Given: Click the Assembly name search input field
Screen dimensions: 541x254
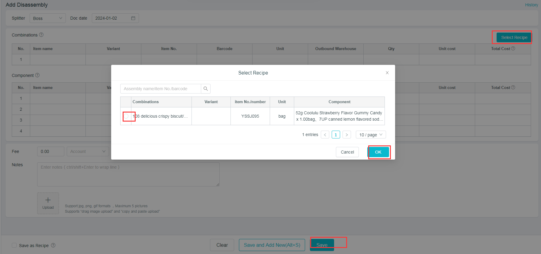Looking at the screenshot, I should coord(161,89).
